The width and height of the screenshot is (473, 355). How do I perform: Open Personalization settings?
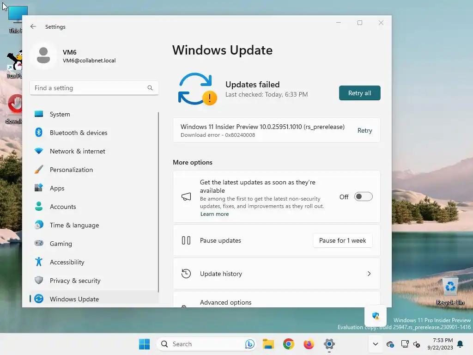(94, 170)
